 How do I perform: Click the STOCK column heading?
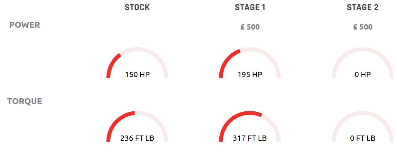coord(137,8)
